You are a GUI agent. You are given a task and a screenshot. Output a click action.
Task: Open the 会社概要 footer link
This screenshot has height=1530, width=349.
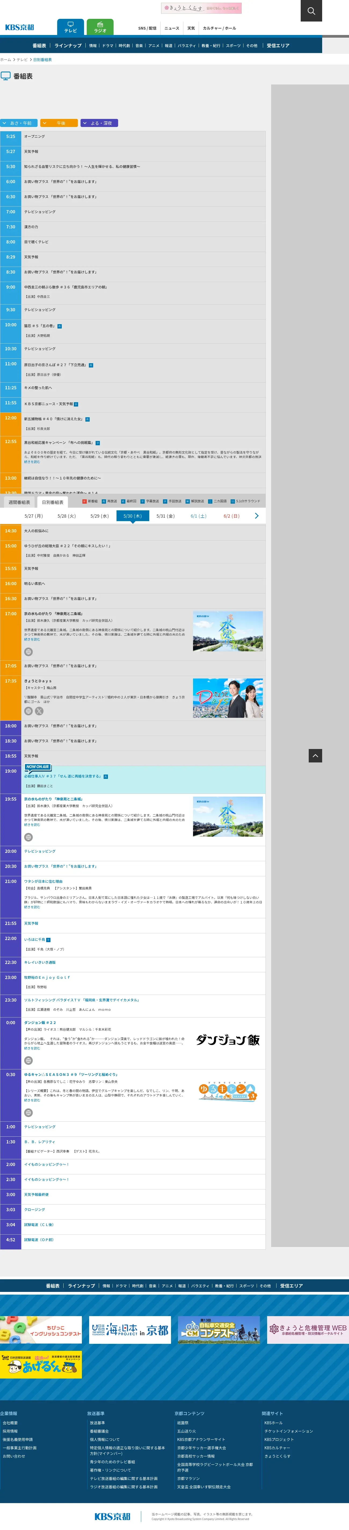pos(10,1423)
